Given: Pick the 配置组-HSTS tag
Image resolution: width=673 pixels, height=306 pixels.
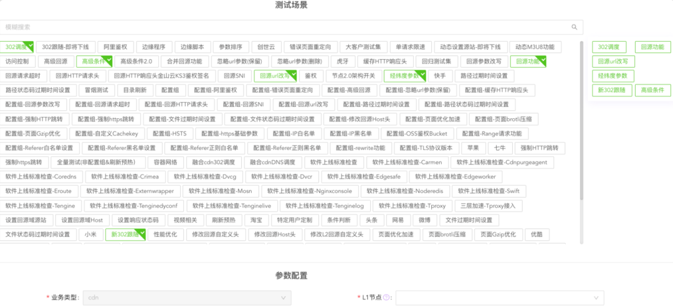Looking at the screenshot, I should (170, 134).
